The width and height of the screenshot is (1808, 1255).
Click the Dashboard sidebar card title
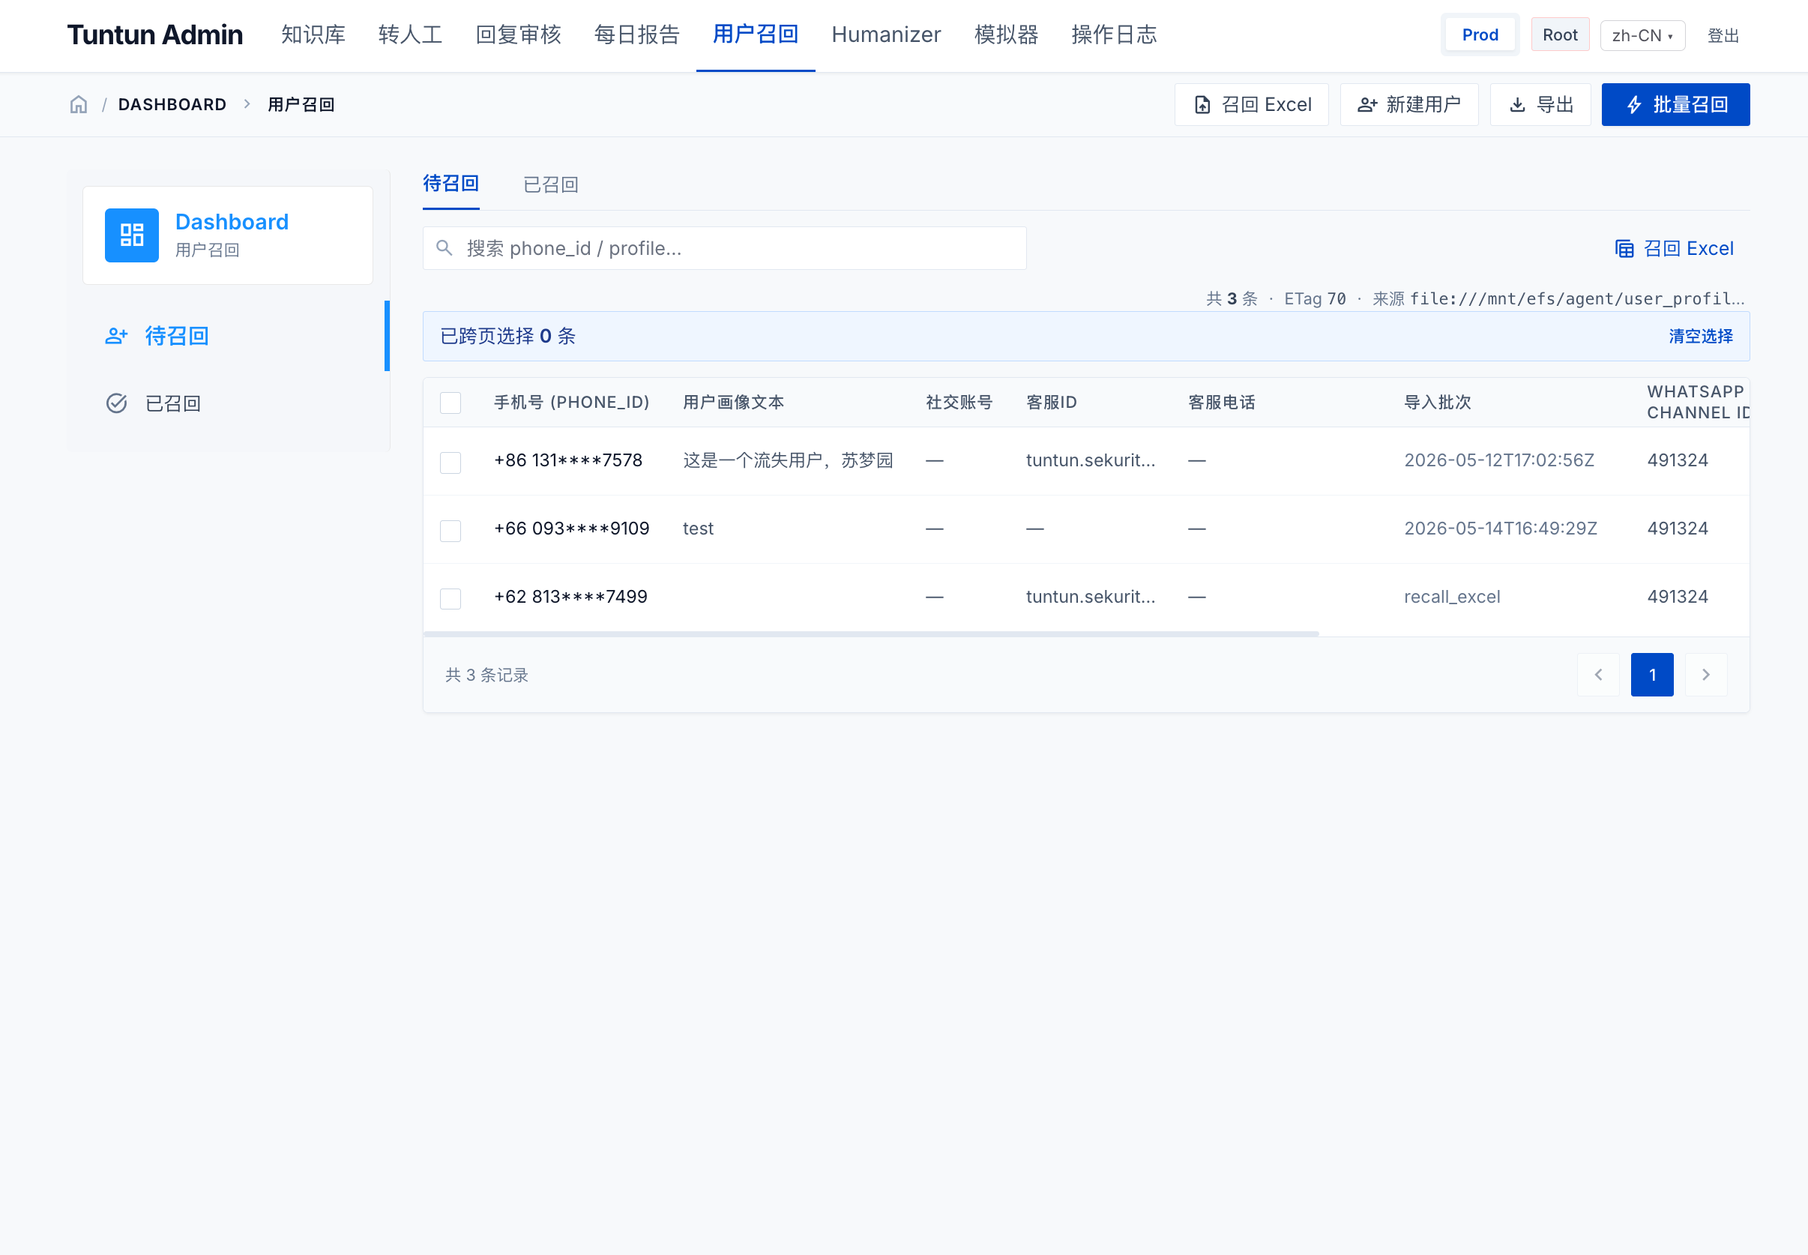(x=232, y=222)
